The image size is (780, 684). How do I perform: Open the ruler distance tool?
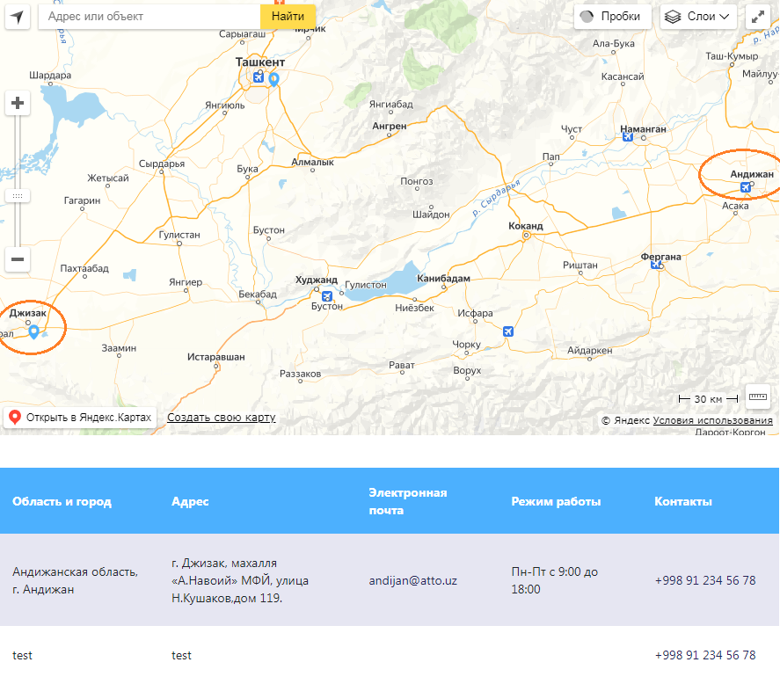pyautogui.click(x=757, y=397)
